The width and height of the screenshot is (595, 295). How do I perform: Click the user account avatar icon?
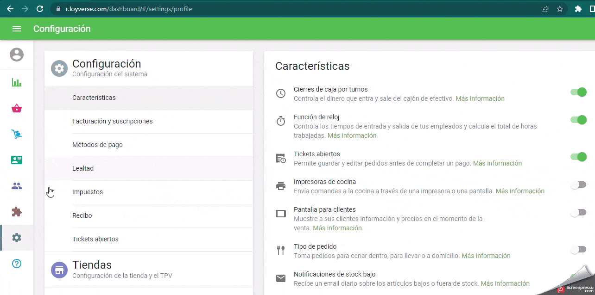tap(17, 55)
